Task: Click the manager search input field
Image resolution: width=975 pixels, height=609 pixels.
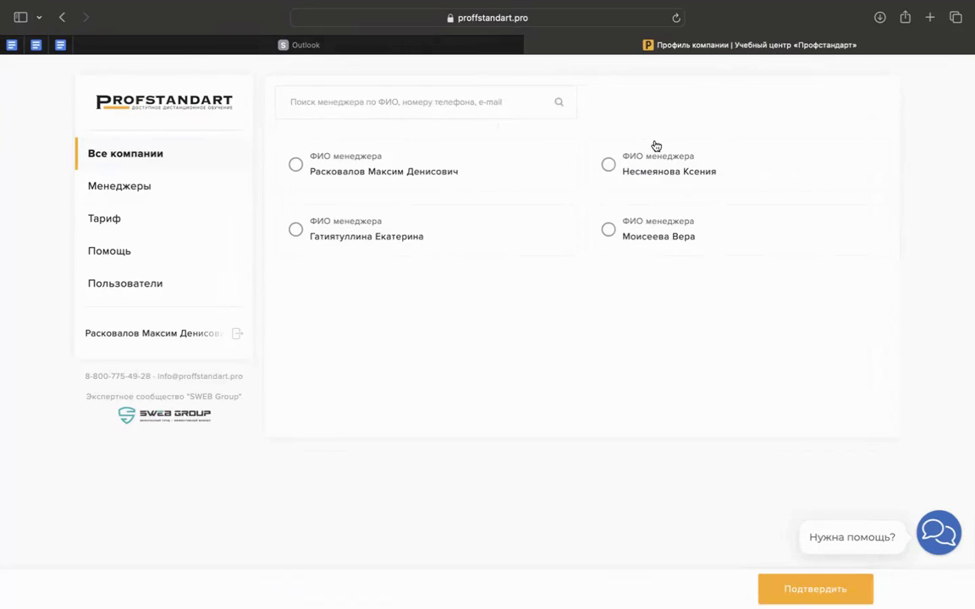Action: tap(426, 101)
